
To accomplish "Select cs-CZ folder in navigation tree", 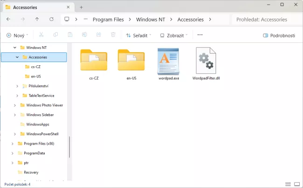I will (36, 67).
